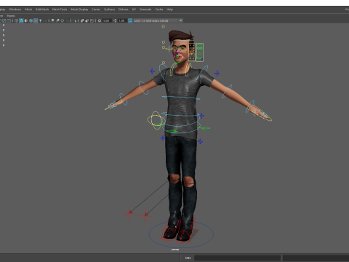349x262 pixels.
Task: Toggle smooth shade all display
Action: (x=21, y=20)
